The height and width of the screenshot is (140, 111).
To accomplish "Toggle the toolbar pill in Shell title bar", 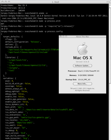I will [x=108, y=2].
